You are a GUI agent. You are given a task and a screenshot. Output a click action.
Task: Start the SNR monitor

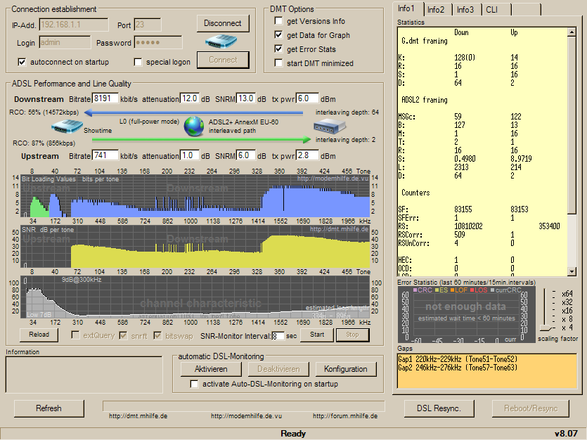[317, 335]
